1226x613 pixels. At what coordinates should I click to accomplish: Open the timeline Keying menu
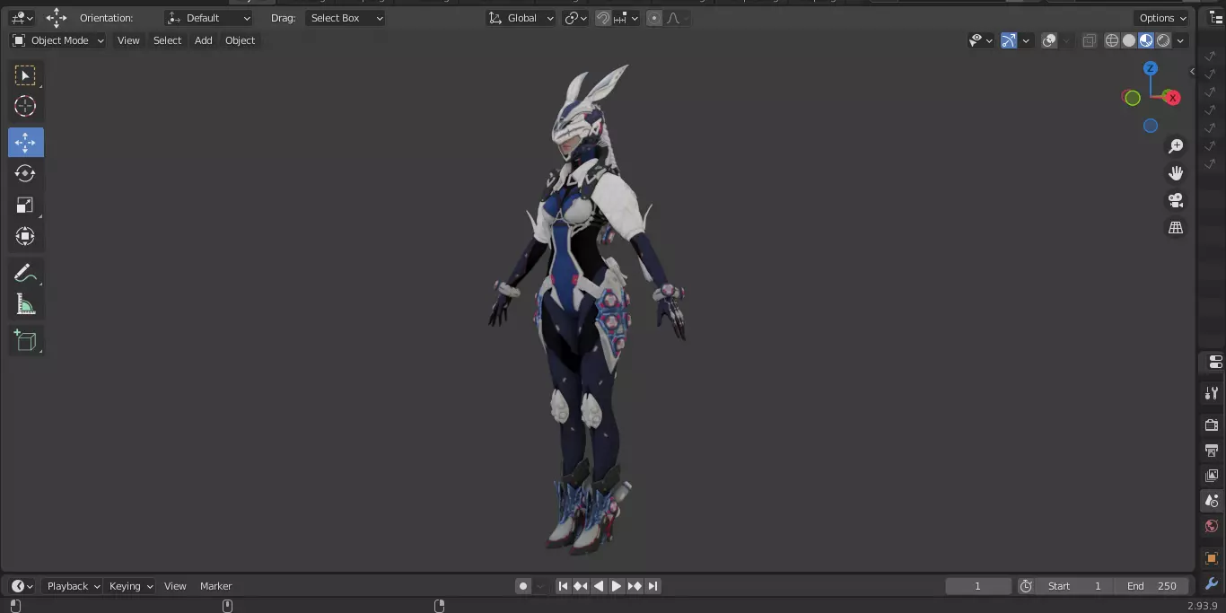130,586
